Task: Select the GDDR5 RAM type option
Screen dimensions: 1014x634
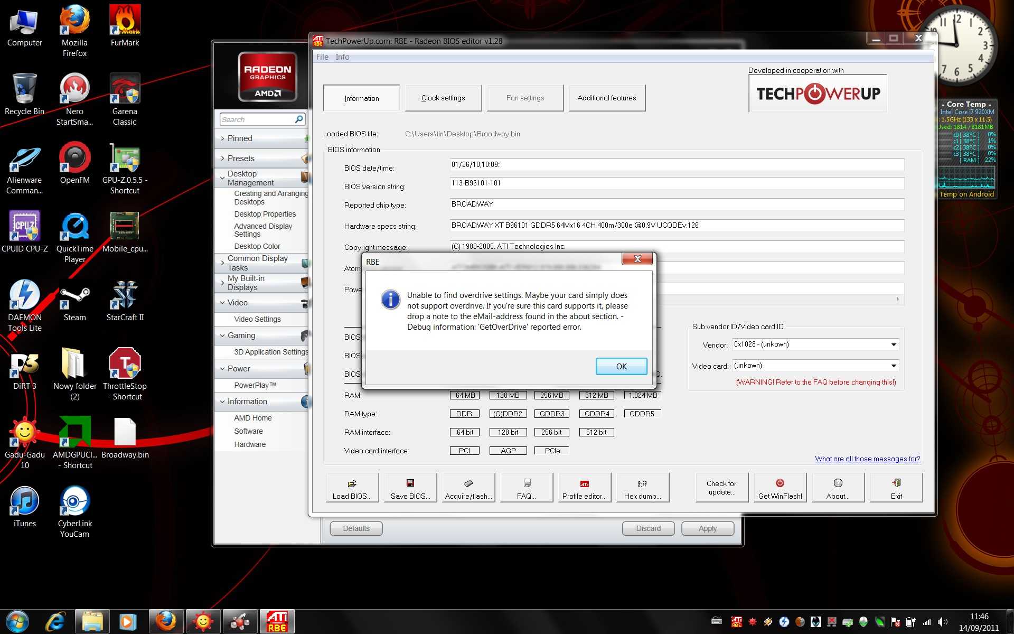Action: (642, 414)
